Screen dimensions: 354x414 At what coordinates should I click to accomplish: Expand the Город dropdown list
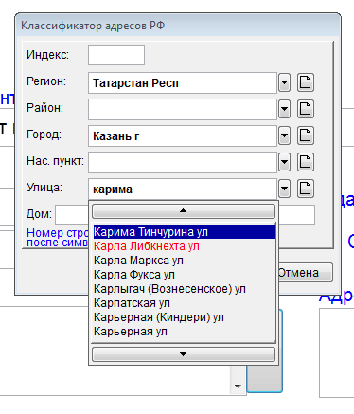pos(284,135)
